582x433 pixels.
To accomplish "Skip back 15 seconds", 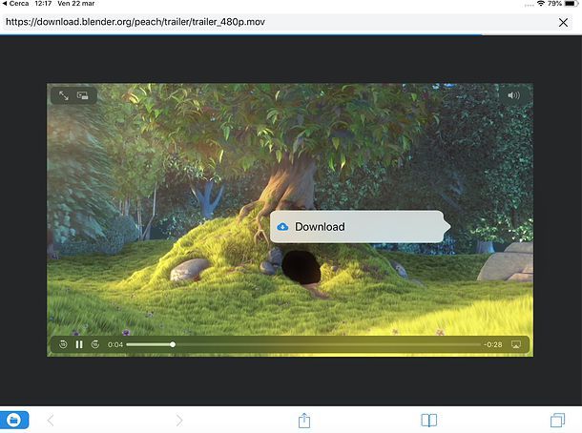I will coord(63,344).
